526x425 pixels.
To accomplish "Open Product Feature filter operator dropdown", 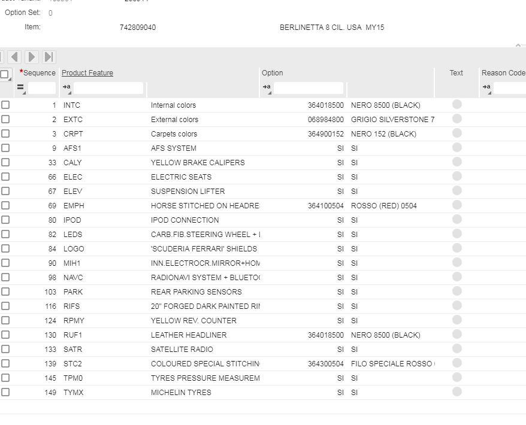I will coord(66,89).
